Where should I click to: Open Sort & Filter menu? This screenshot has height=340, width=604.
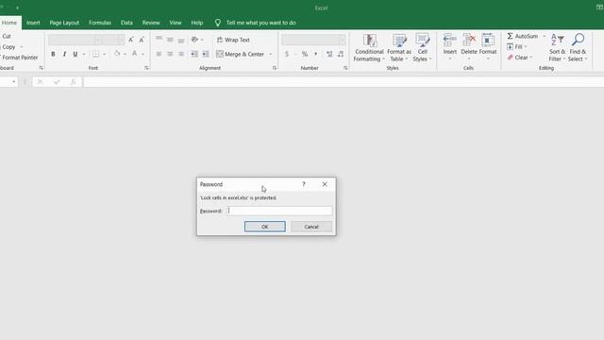click(557, 48)
